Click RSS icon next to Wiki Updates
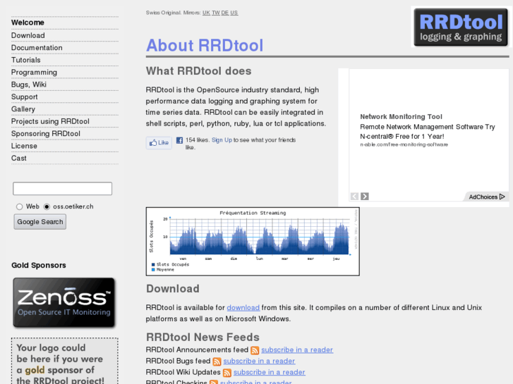The width and height of the screenshot is (513, 384). coord(227,373)
